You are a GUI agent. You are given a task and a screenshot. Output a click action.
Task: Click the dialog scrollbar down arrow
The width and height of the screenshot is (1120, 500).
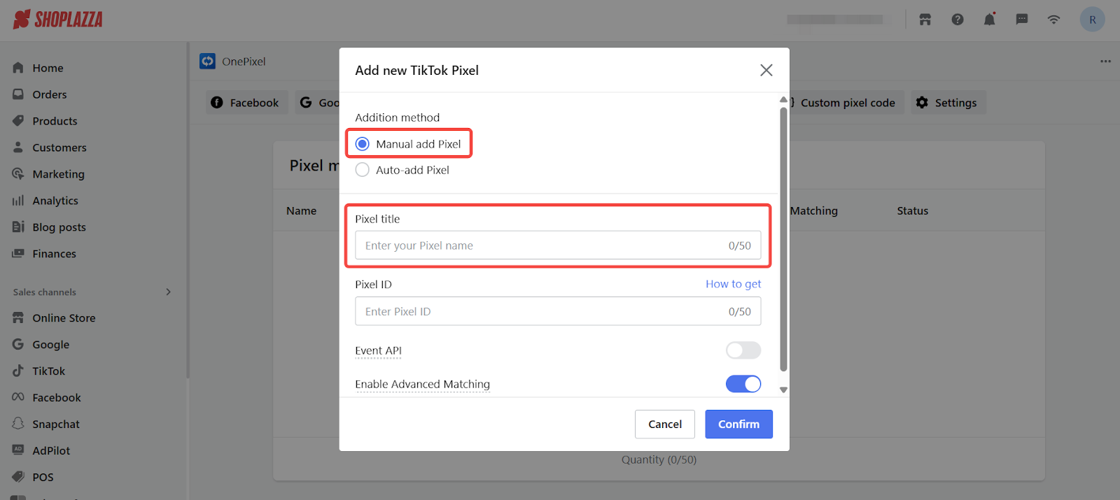(x=783, y=390)
